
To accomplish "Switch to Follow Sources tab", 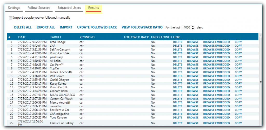I will [x=39, y=8].
